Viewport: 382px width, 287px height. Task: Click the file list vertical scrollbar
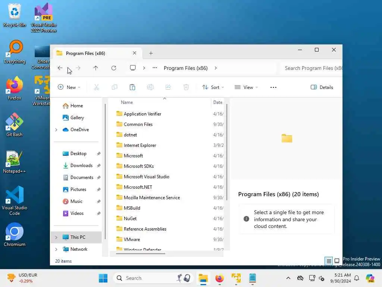pyautogui.click(x=227, y=152)
